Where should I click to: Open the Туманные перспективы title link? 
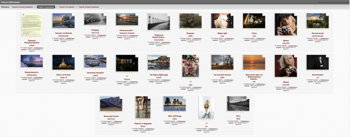pos(159,36)
